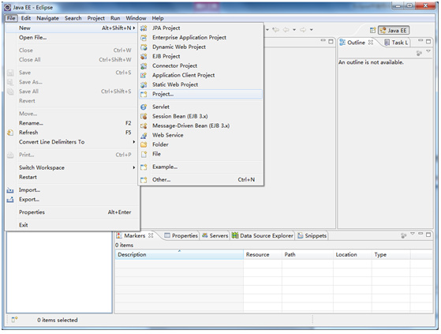Switch to the Data Source Explorer tab

(263, 236)
